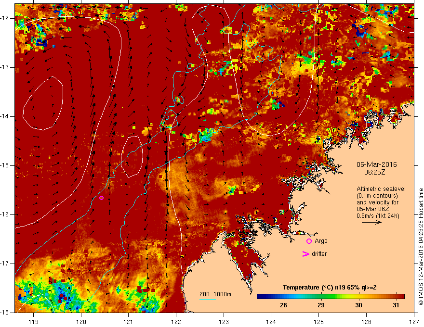
Task: Click the magenta drifter symbol in the legend
Action: pos(305,254)
